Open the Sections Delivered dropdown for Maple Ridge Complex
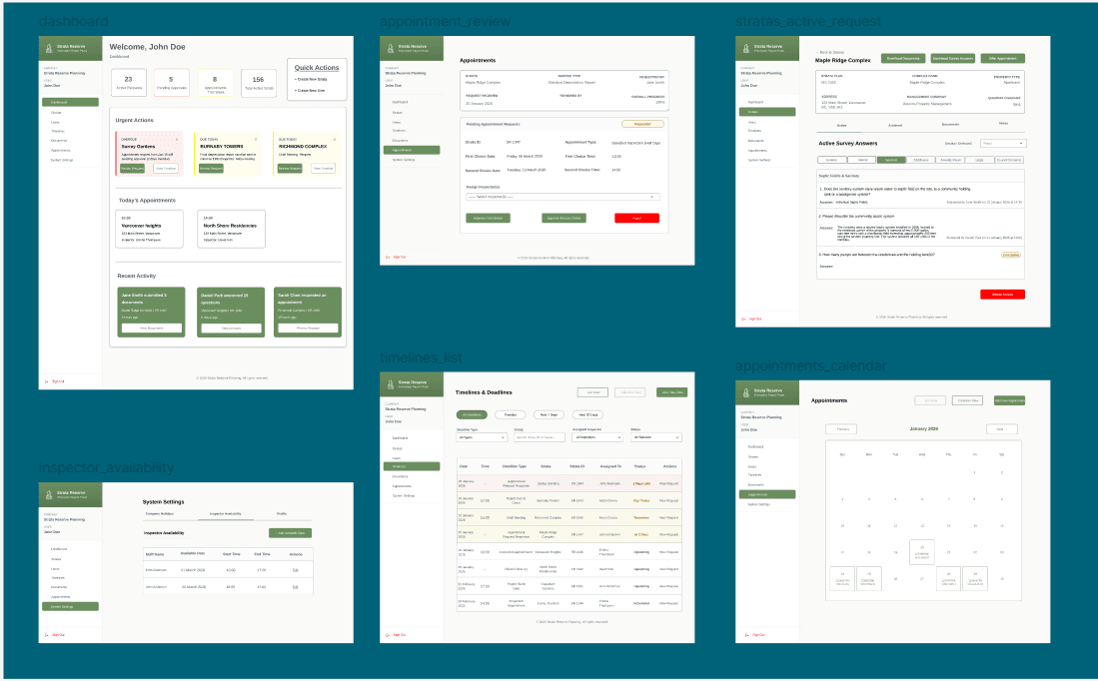Screen dimensions: 1098x681 point(1002,143)
